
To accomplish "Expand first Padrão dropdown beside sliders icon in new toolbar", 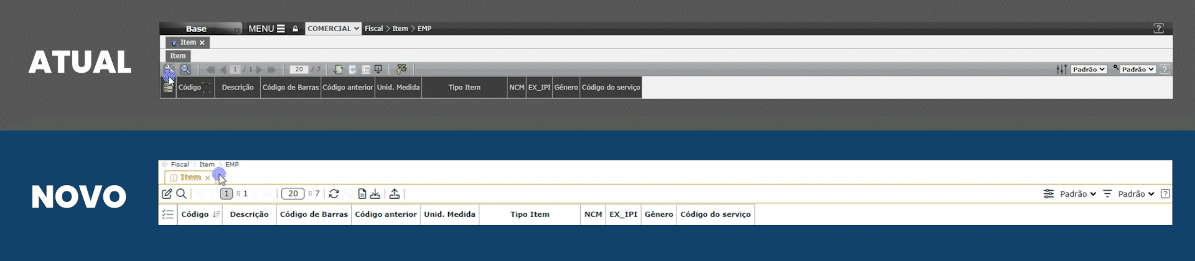I will (x=1078, y=194).
